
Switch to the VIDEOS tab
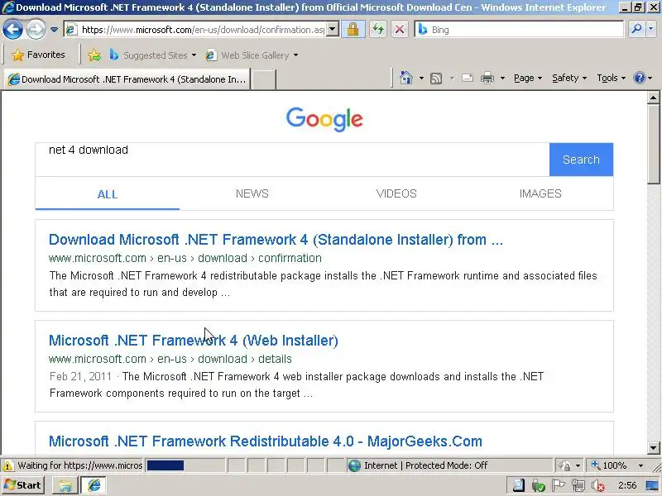click(x=396, y=193)
